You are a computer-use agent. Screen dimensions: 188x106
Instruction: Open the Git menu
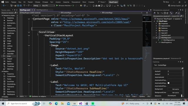coord(24,2)
